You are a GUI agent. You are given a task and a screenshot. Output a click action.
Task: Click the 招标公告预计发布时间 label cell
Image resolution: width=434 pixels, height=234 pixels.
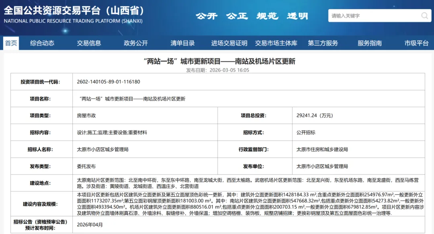click(41, 225)
